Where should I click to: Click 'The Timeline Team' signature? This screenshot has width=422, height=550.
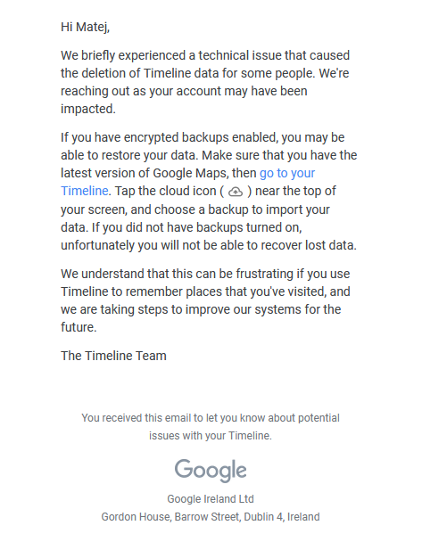pos(113,356)
